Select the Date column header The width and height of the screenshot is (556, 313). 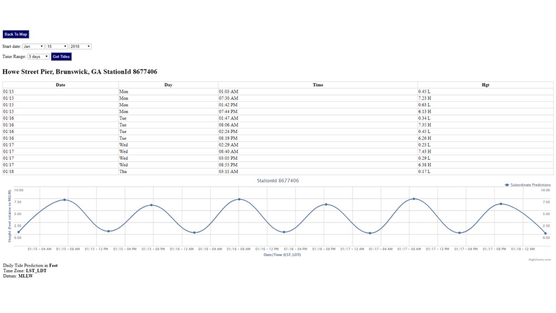point(61,85)
